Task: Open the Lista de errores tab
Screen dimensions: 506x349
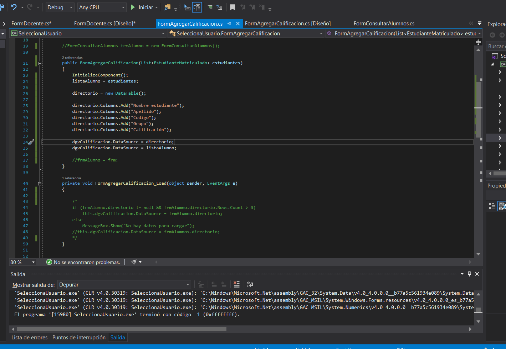Action: point(29,338)
